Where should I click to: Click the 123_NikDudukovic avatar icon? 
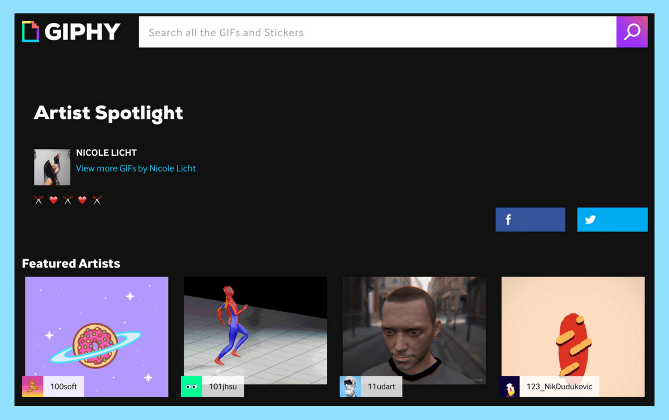[x=509, y=387]
